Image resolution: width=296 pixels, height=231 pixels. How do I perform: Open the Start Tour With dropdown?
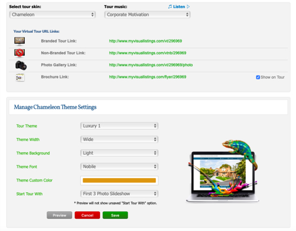tap(119, 193)
